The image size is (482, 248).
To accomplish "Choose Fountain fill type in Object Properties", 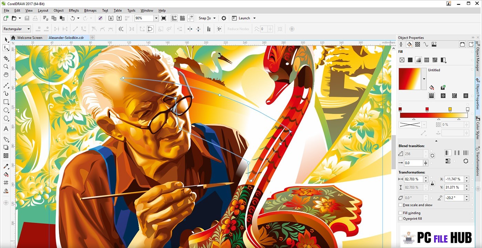I will pyautogui.click(x=418, y=60).
